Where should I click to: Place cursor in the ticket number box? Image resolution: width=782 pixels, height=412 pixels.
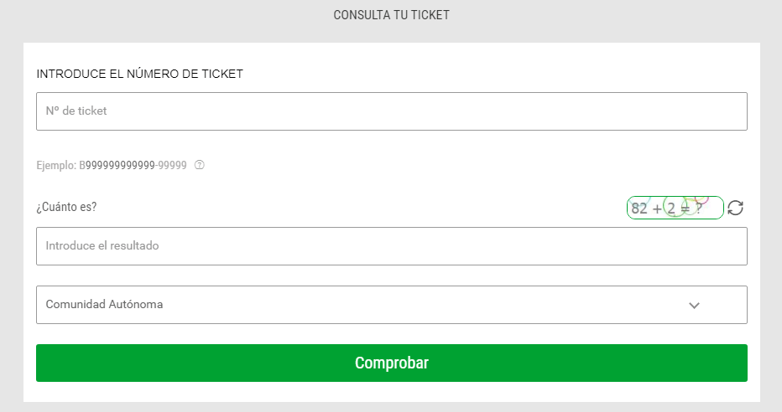(392, 111)
